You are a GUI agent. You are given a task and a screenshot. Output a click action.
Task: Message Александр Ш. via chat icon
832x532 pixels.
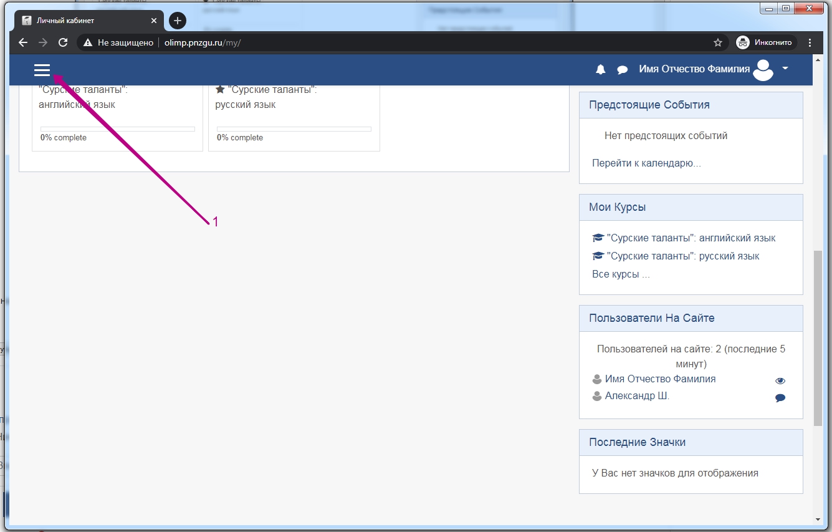(780, 398)
